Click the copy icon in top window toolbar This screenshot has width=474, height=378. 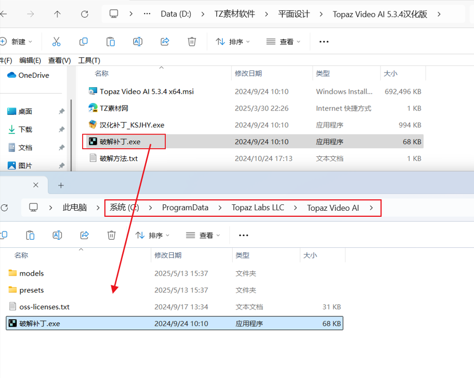tap(83, 41)
